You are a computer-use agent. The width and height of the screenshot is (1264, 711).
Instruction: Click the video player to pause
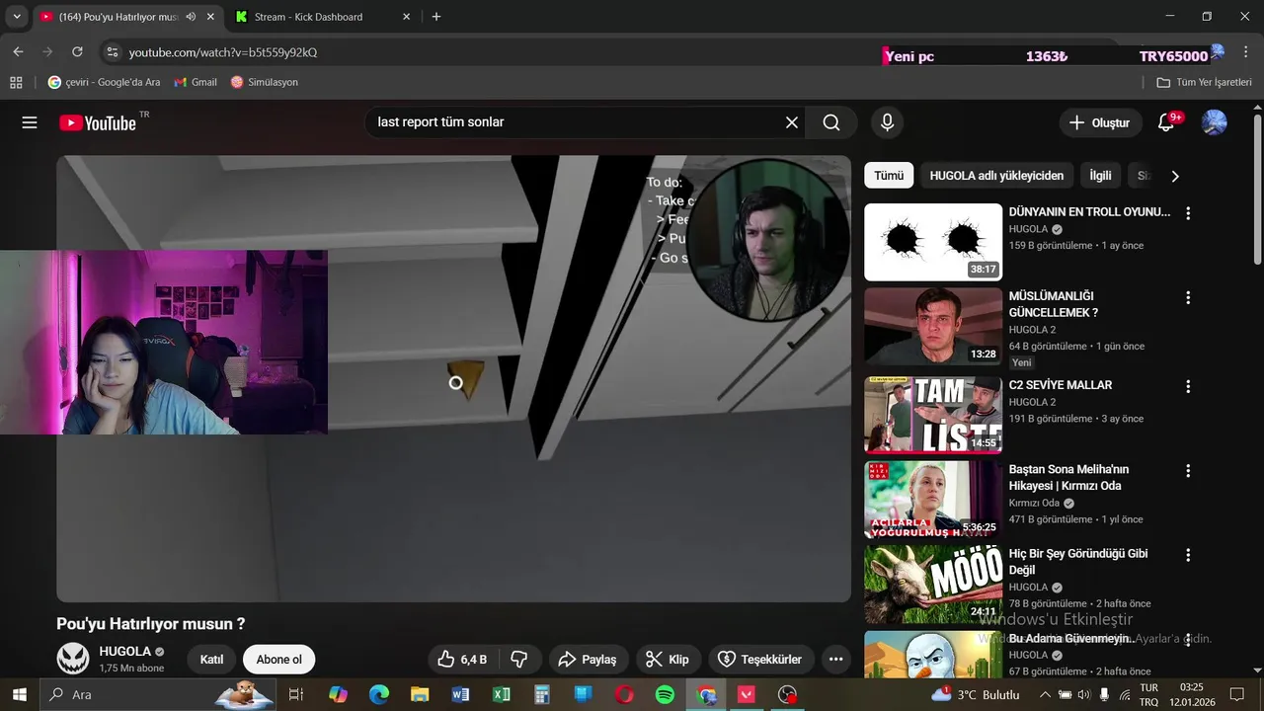[453, 379]
